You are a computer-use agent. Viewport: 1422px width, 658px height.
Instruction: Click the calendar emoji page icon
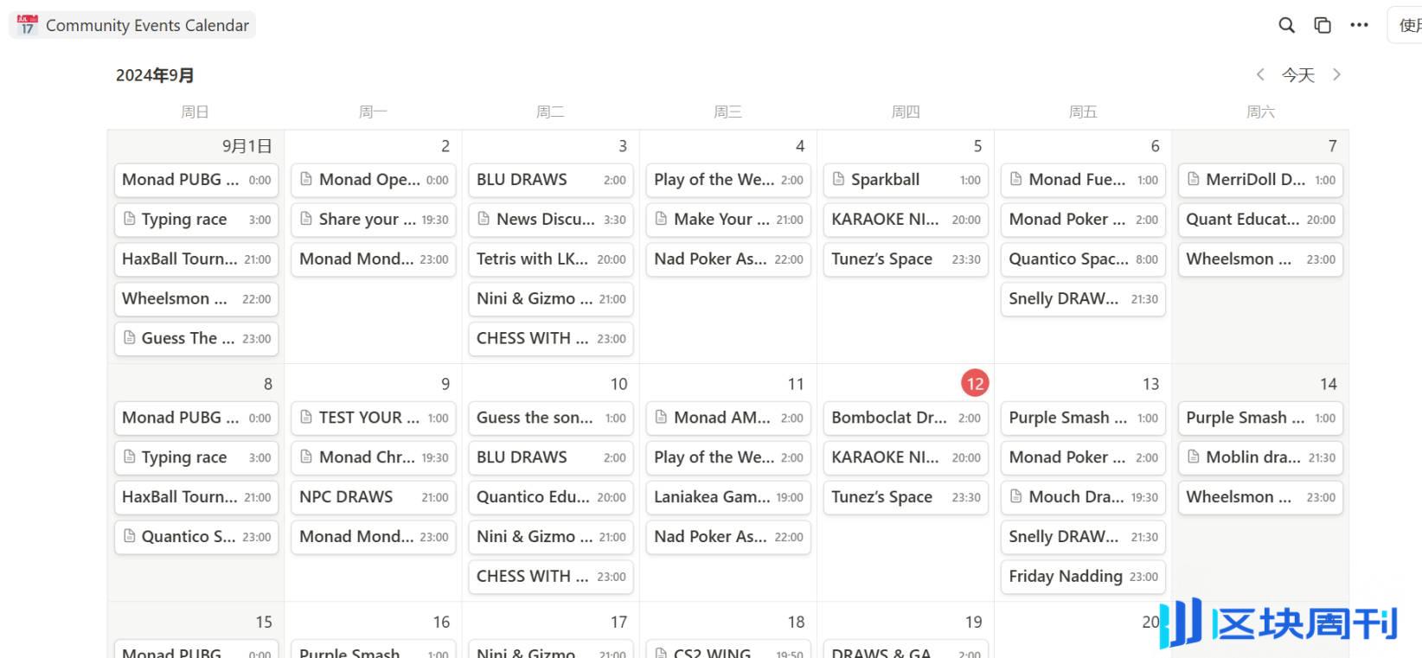27,25
